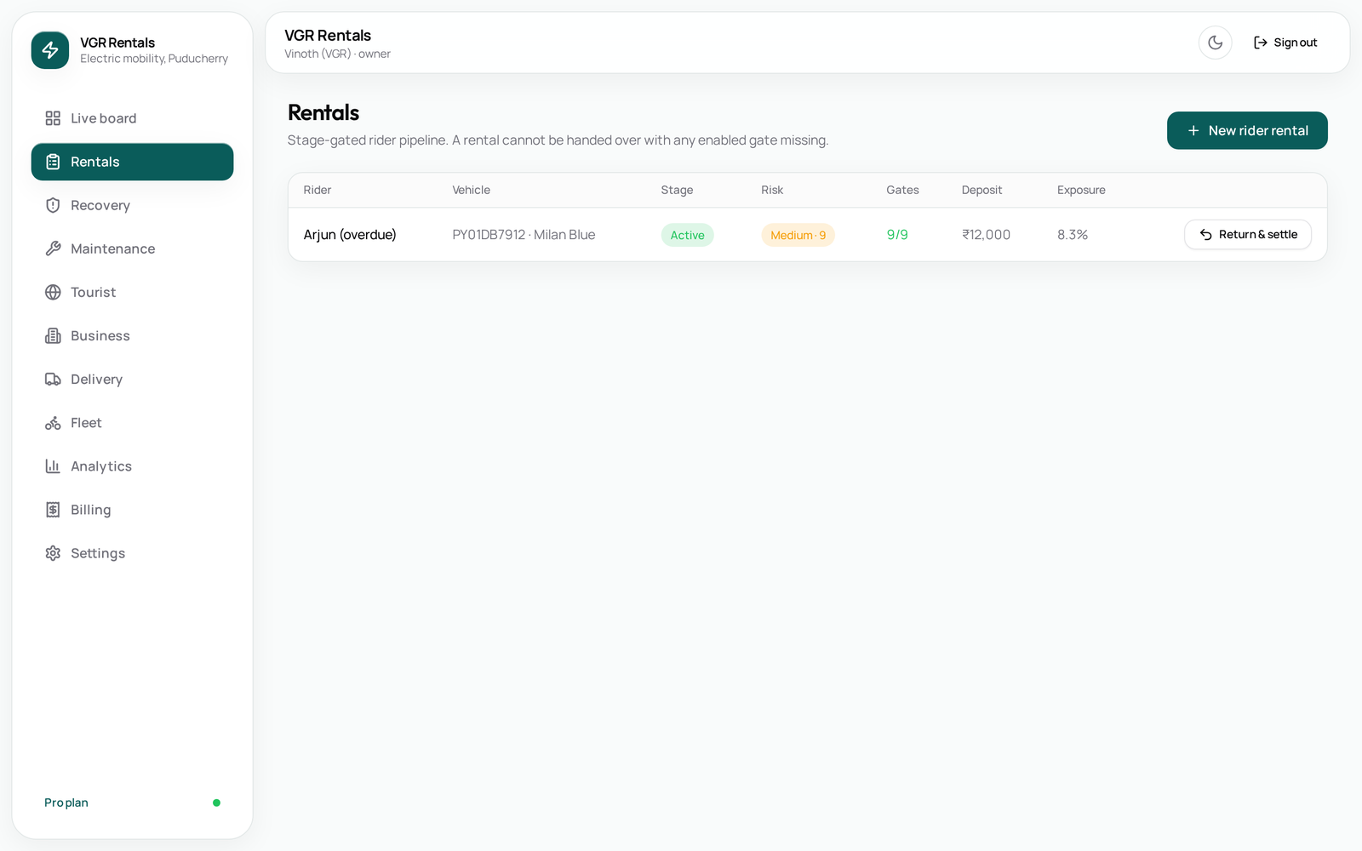Viewport: 1362px width, 851px height.
Task: Open Live board via its grid icon
Action: 53,118
